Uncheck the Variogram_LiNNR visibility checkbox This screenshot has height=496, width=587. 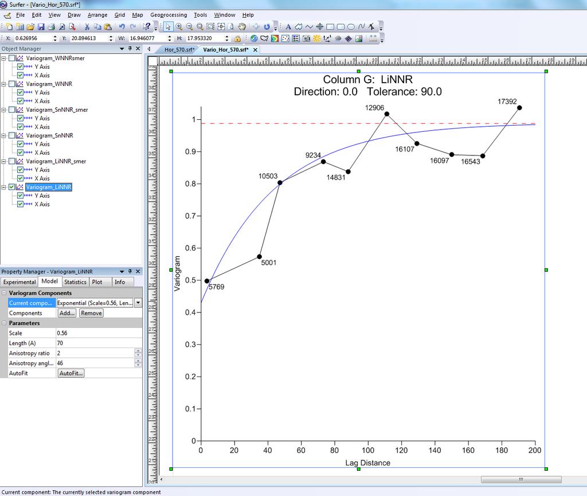12,187
